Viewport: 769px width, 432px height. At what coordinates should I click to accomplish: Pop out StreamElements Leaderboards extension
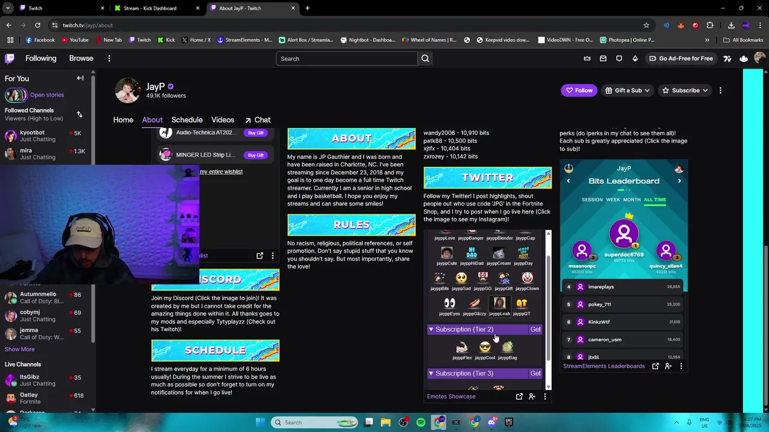click(x=655, y=366)
